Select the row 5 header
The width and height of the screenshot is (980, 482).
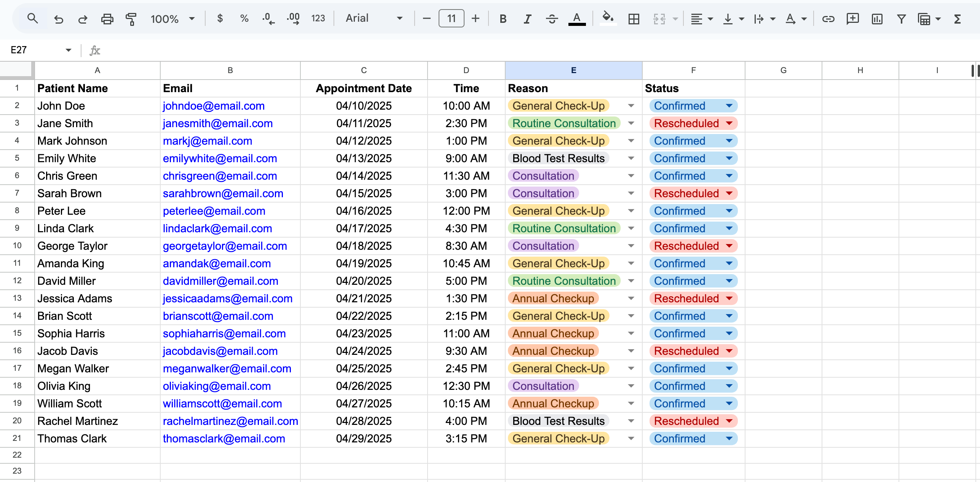point(17,158)
